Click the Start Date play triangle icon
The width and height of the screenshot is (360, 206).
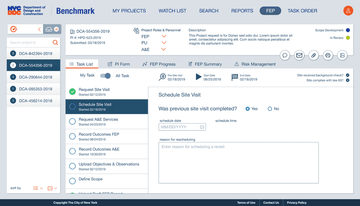pyautogui.click(x=198, y=77)
